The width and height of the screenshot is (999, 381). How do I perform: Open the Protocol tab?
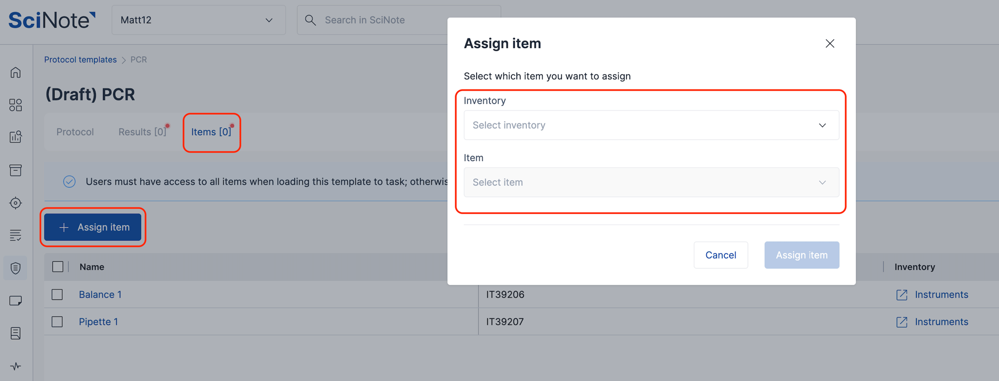pyautogui.click(x=75, y=132)
